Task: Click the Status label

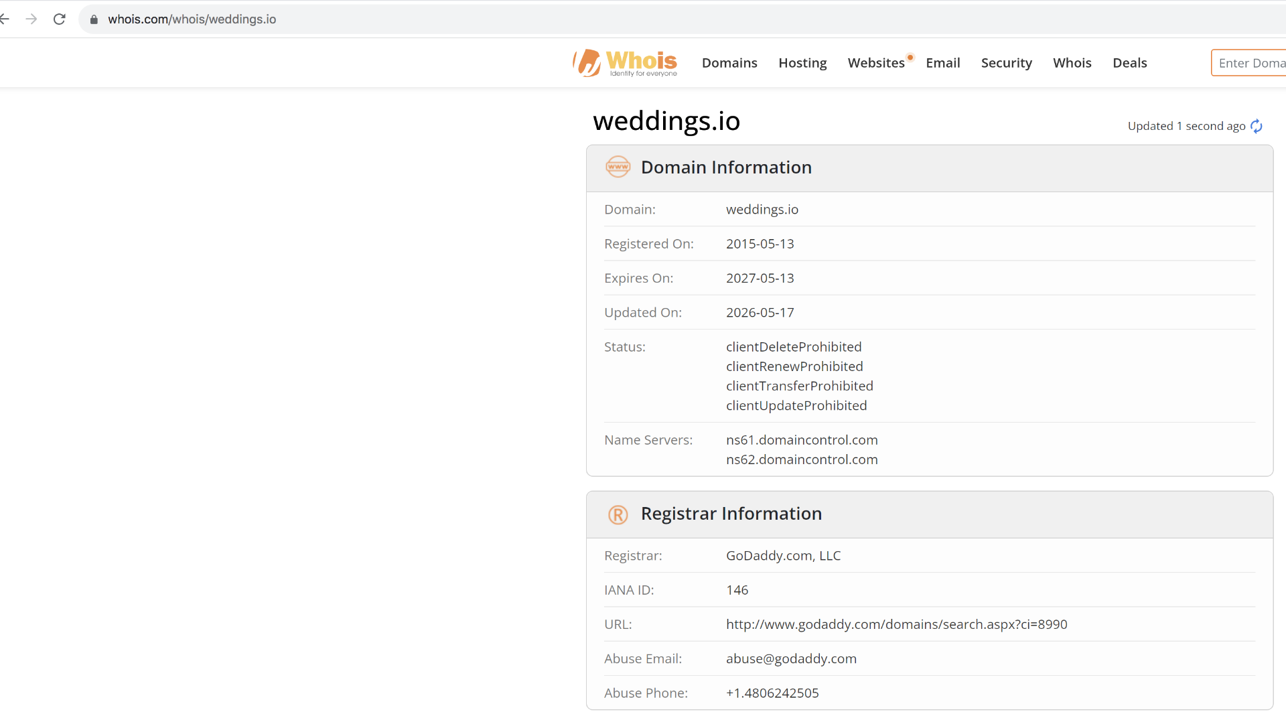Action: 624,347
